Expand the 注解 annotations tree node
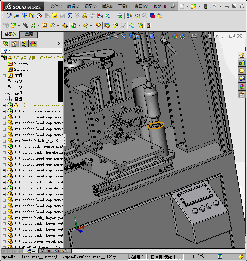 pos(4,76)
